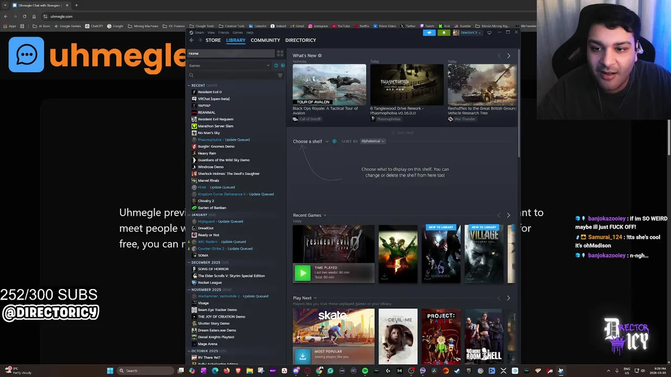Open new browser tab
Image resolution: width=671 pixels, height=377 pixels.
pos(76,5)
